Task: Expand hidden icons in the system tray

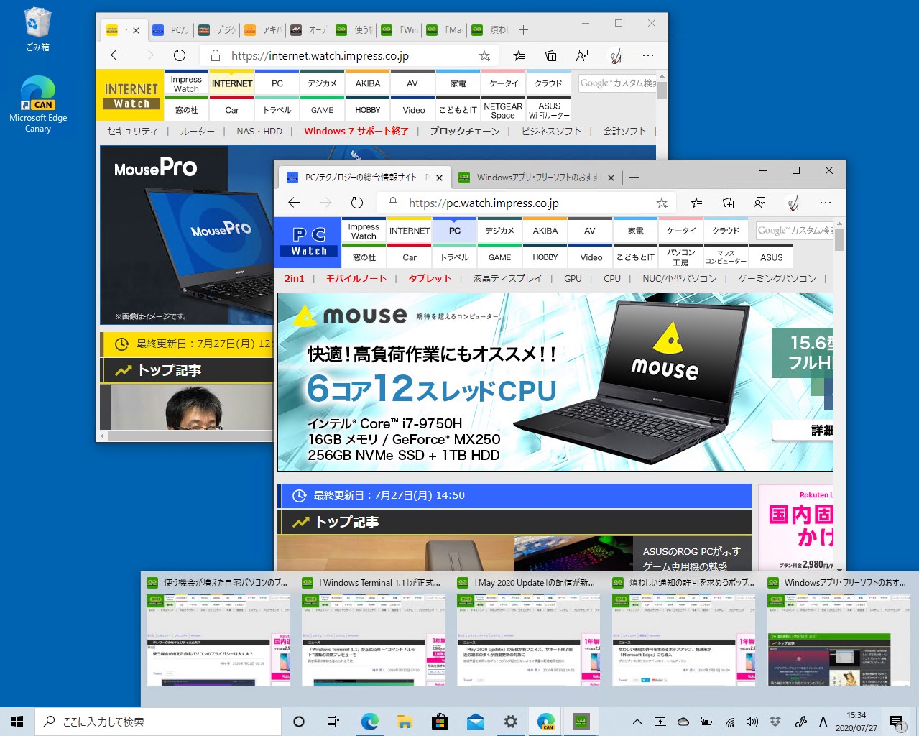Action: tap(637, 722)
